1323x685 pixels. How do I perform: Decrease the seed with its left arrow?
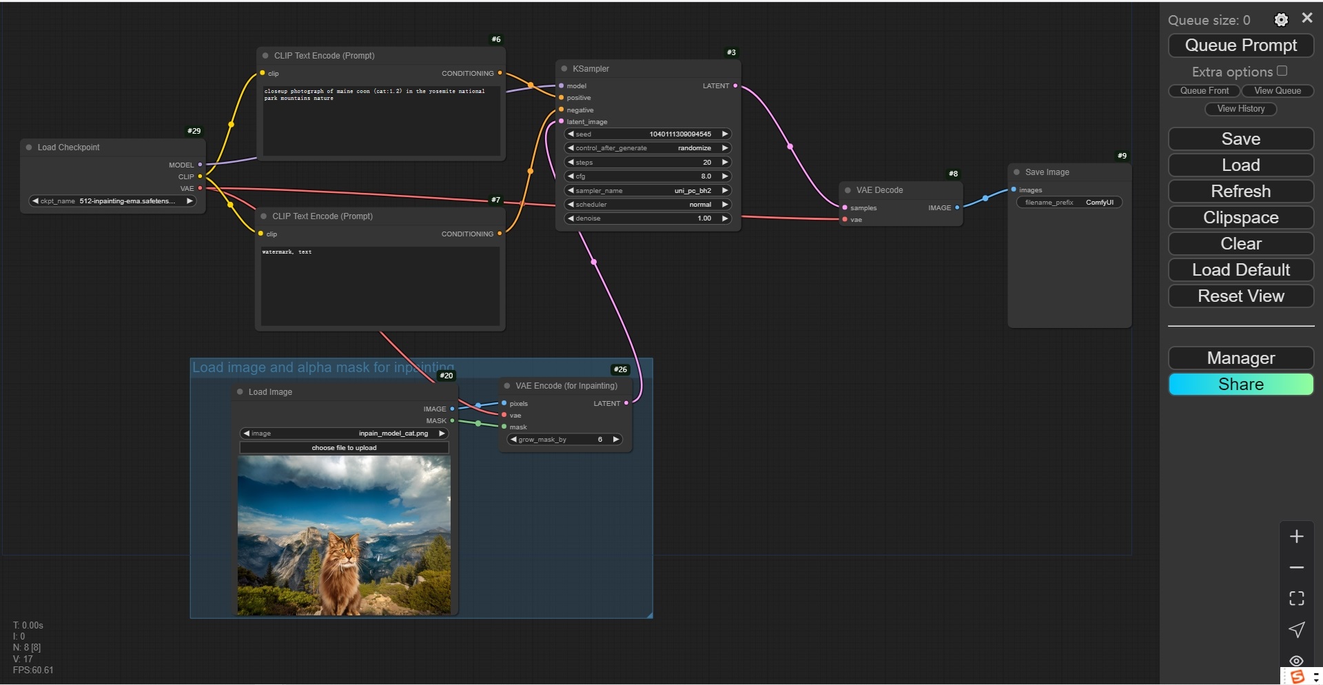(x=571, y=134)
